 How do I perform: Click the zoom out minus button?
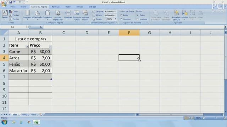tap(204, 118)
